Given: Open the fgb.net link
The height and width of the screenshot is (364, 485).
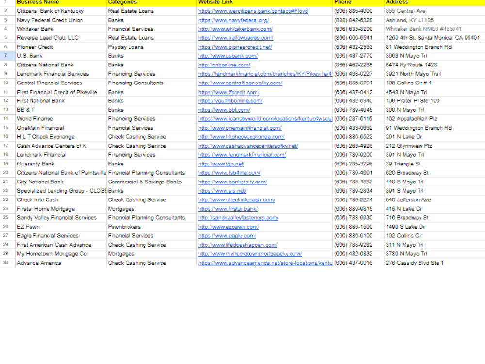Looking at the screenshot, I should tap(221, 164).
